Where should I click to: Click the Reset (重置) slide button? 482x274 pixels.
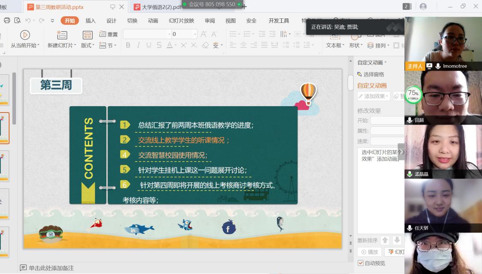click(x=108, y=34)
